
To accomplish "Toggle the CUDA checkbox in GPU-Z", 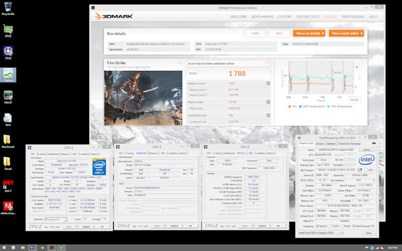I will [331, 226].
